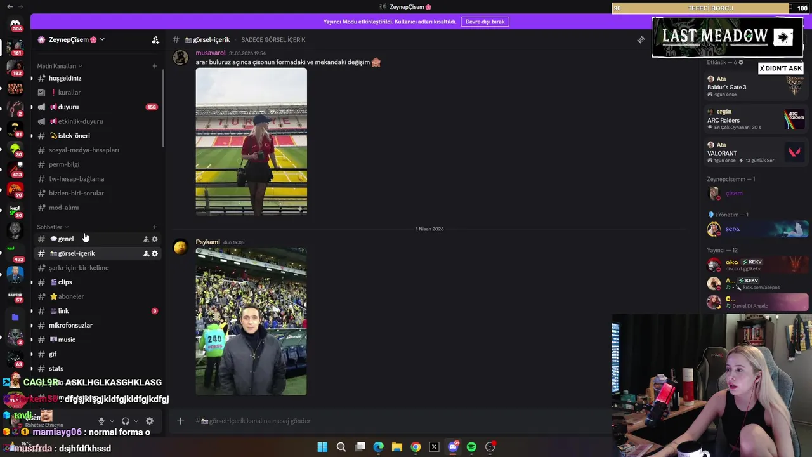Open musavarol's avatar profile
Image resolution: width=812 pixels, height=457 pixels.
pos(181,58)
